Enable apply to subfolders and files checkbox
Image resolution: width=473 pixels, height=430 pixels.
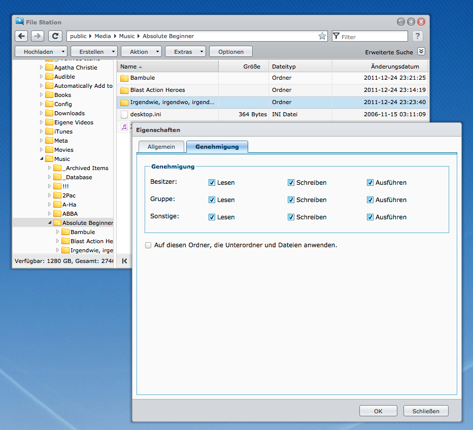tap(148, 245)
